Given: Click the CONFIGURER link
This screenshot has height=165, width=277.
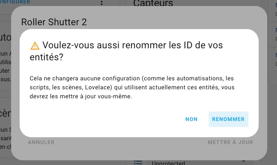Looking at the screenshot, I should [15, 2].
